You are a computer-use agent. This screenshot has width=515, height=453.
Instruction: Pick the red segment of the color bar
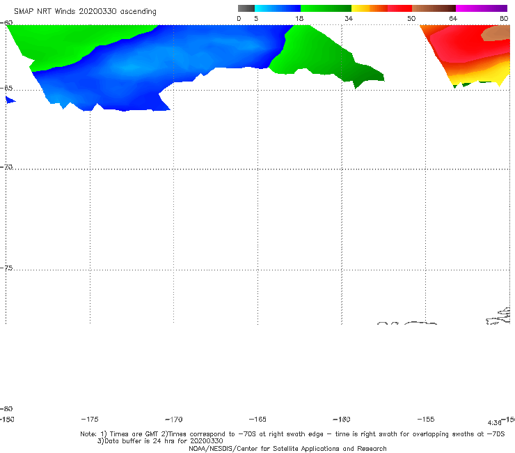(x=399, y=8)
